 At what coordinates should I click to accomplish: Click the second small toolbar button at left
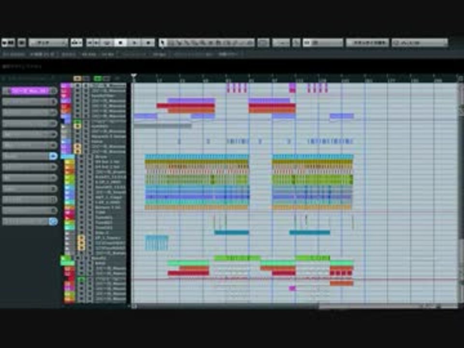point(22,43)
